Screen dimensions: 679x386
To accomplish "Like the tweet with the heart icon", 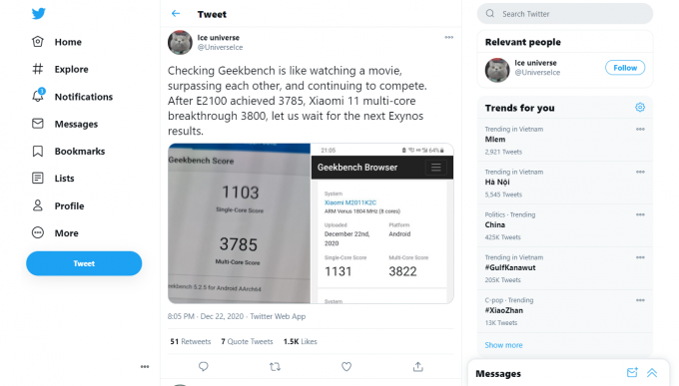I will [x=346, y=367].
